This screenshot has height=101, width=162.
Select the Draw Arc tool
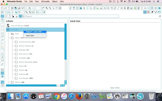coord(2,50)
